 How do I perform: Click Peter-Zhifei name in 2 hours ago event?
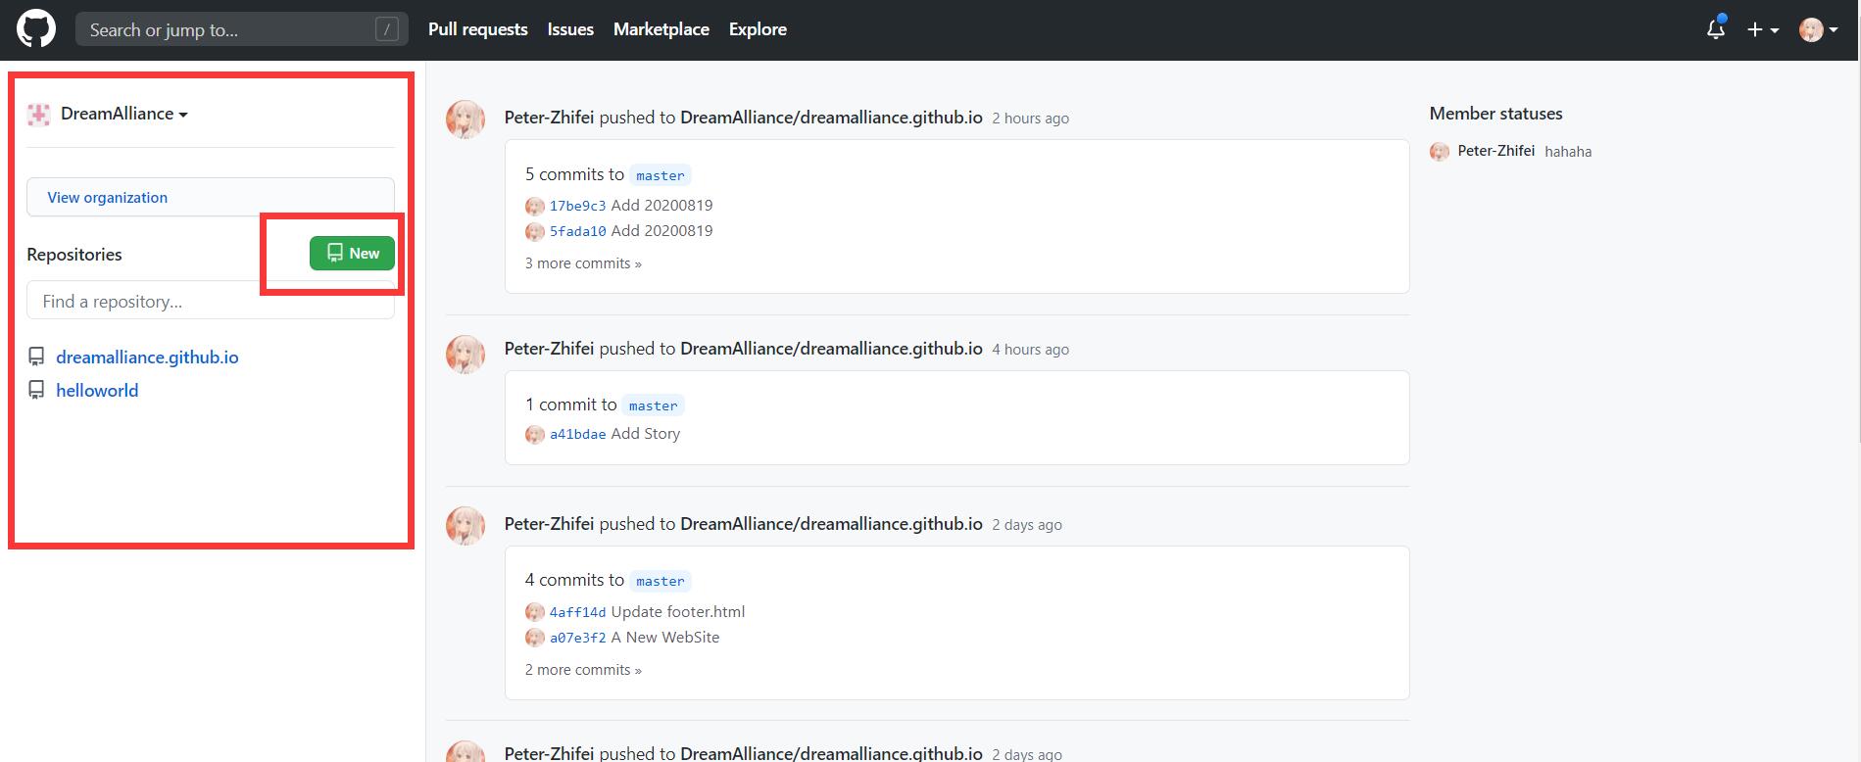(x=549, y=118)
